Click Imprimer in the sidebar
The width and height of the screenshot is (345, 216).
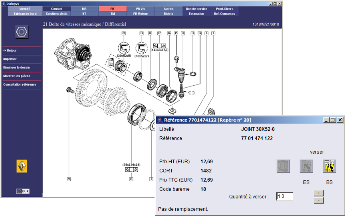click(x=10, y=59)
